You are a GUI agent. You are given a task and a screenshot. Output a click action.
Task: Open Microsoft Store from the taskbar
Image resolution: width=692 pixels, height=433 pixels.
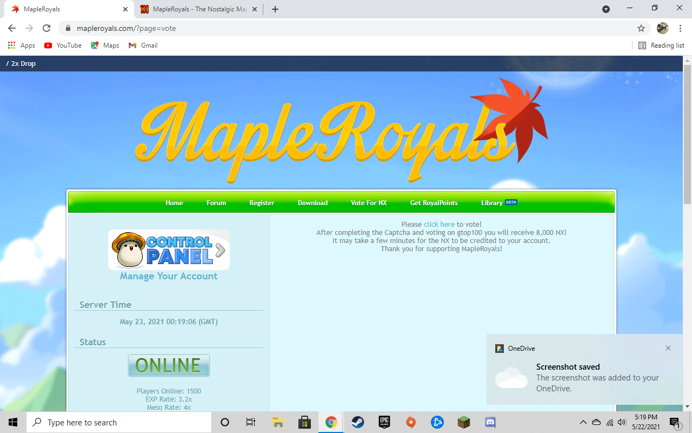[304, 422]
